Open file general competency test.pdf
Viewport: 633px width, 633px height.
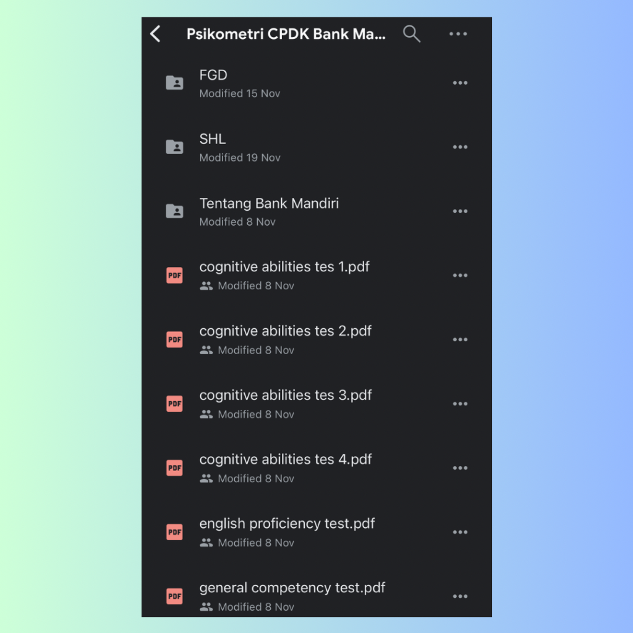[x=292, y=588]
